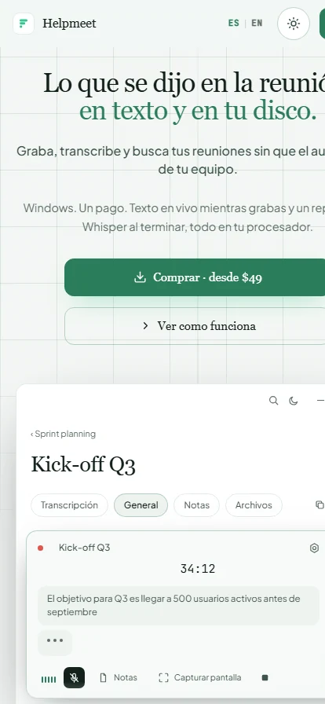Click Comprar · desde $49 button

click(x=195, y=277)
